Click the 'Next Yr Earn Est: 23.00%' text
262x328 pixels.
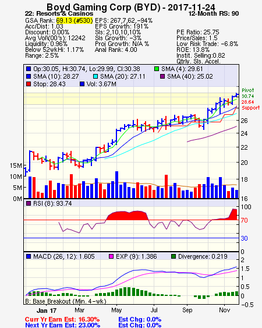pos(62,325)
